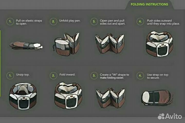Click 'Create a W shape' instruction text
This screenshot has width=185, height=123.
click(114, 76)
